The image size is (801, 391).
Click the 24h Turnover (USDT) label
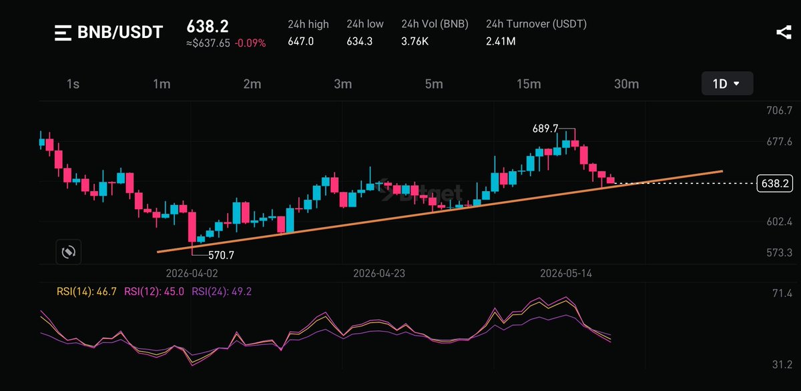coord(537,24)
